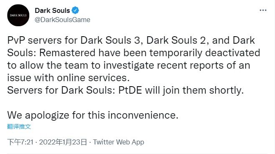Screen dimensions: 275x154
Task: Click the 下午7:21 timestamp
Action: click(x=20, y=142)
